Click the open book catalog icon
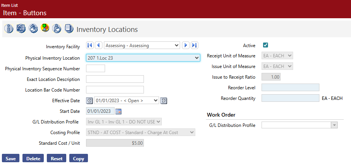Image resolution: width=351 pixels, height=166 pixels. pyautogui.click(x=21, y=28)
